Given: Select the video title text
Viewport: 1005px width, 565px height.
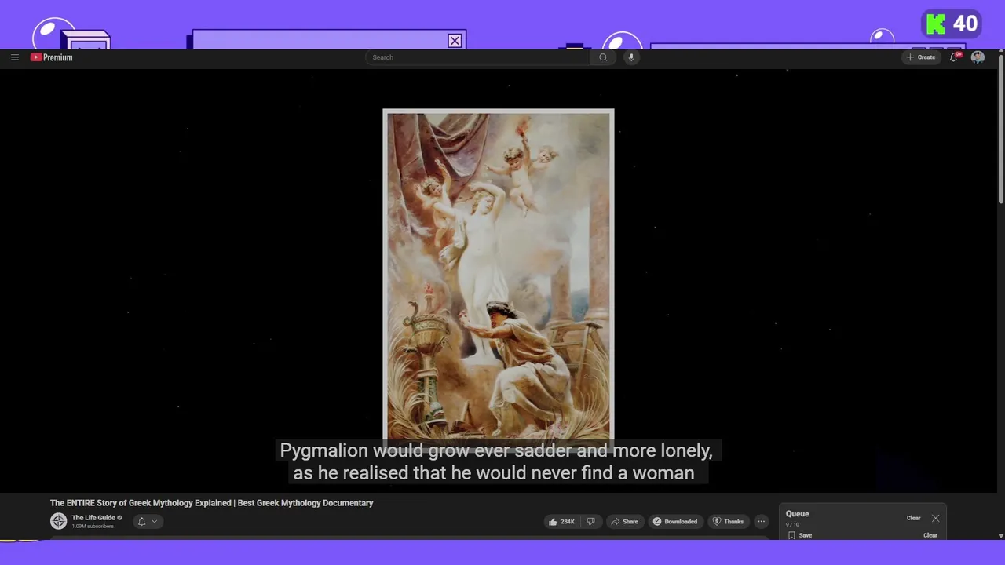Looking at the screenshot, I should (212, 503).
